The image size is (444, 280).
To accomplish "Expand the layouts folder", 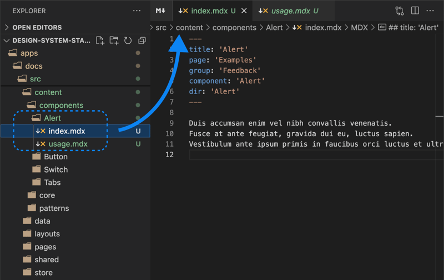I will pos(75,234).
